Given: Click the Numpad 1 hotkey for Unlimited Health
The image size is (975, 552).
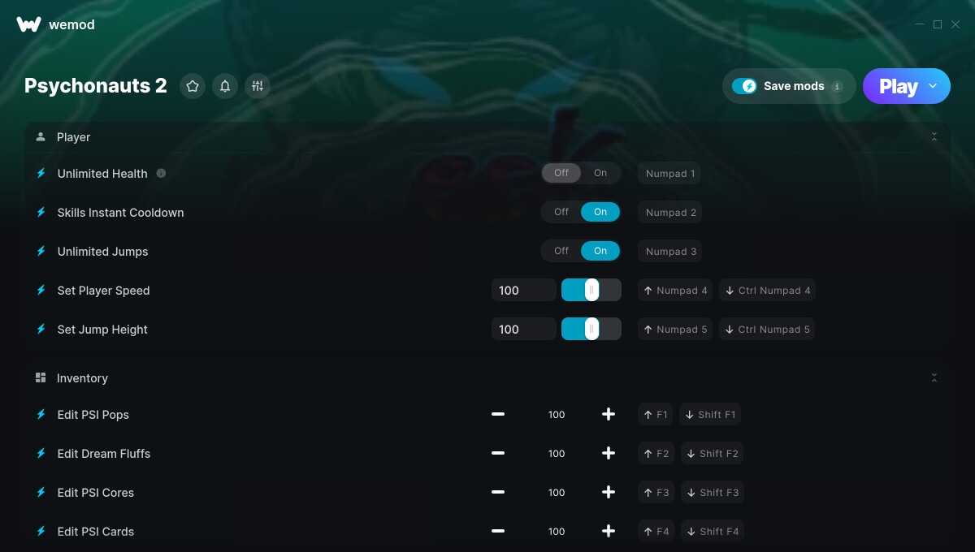Looking at the screenshot, I should (670, 173).
